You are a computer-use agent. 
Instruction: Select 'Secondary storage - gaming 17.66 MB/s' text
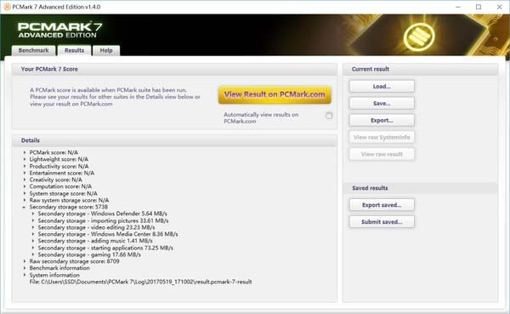pos(89,254)
